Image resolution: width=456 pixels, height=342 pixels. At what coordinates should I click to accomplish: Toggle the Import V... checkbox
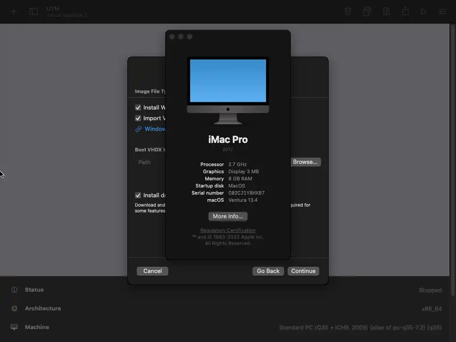(x=138, y=118)
